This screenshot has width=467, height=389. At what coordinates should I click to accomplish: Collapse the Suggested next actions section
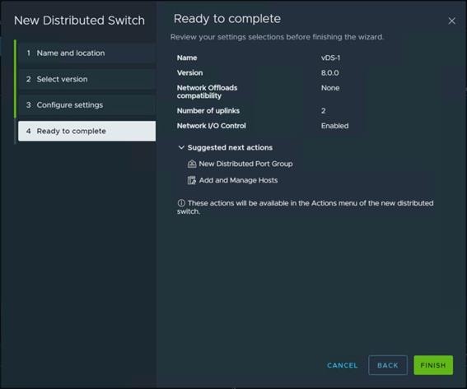click(181, 147)
